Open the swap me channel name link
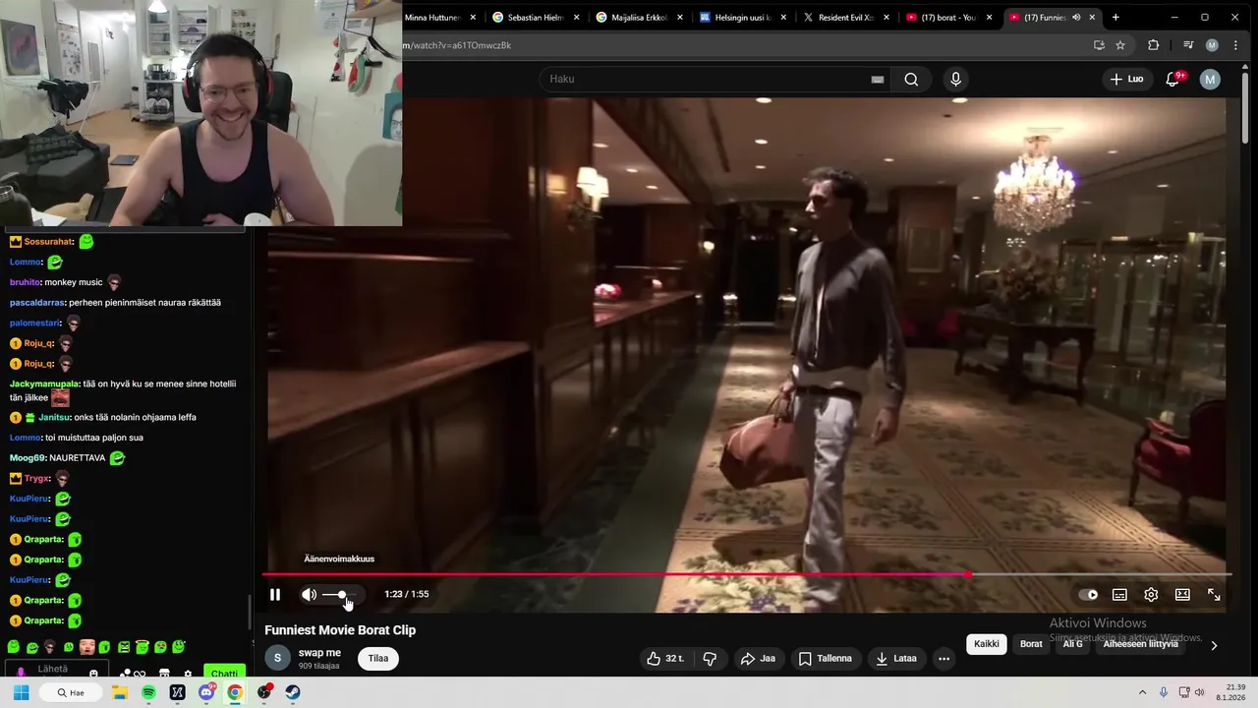The width and height of the screenshot is (1258, 708). [319, 653]
